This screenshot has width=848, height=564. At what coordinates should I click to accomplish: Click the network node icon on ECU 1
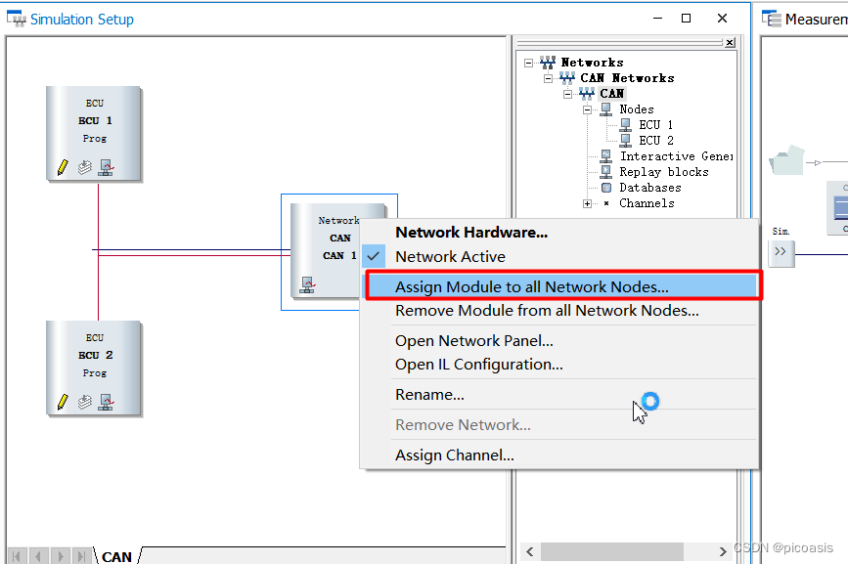(x=106, y=167)
